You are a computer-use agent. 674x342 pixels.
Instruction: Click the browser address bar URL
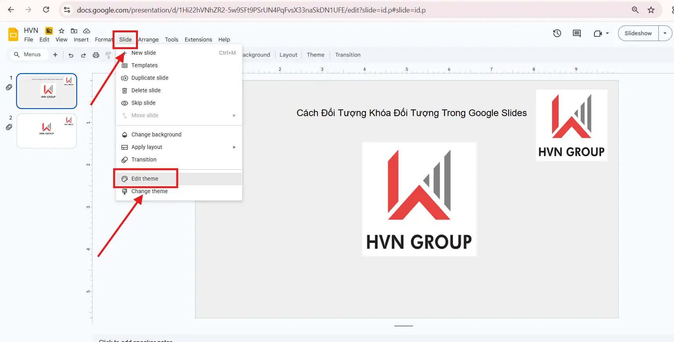coord(251,10)
